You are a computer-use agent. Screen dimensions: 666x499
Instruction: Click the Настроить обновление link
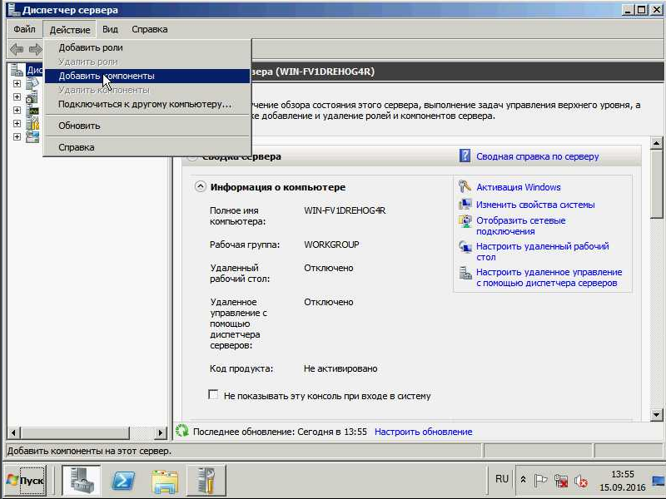click(x=424, y=432)
